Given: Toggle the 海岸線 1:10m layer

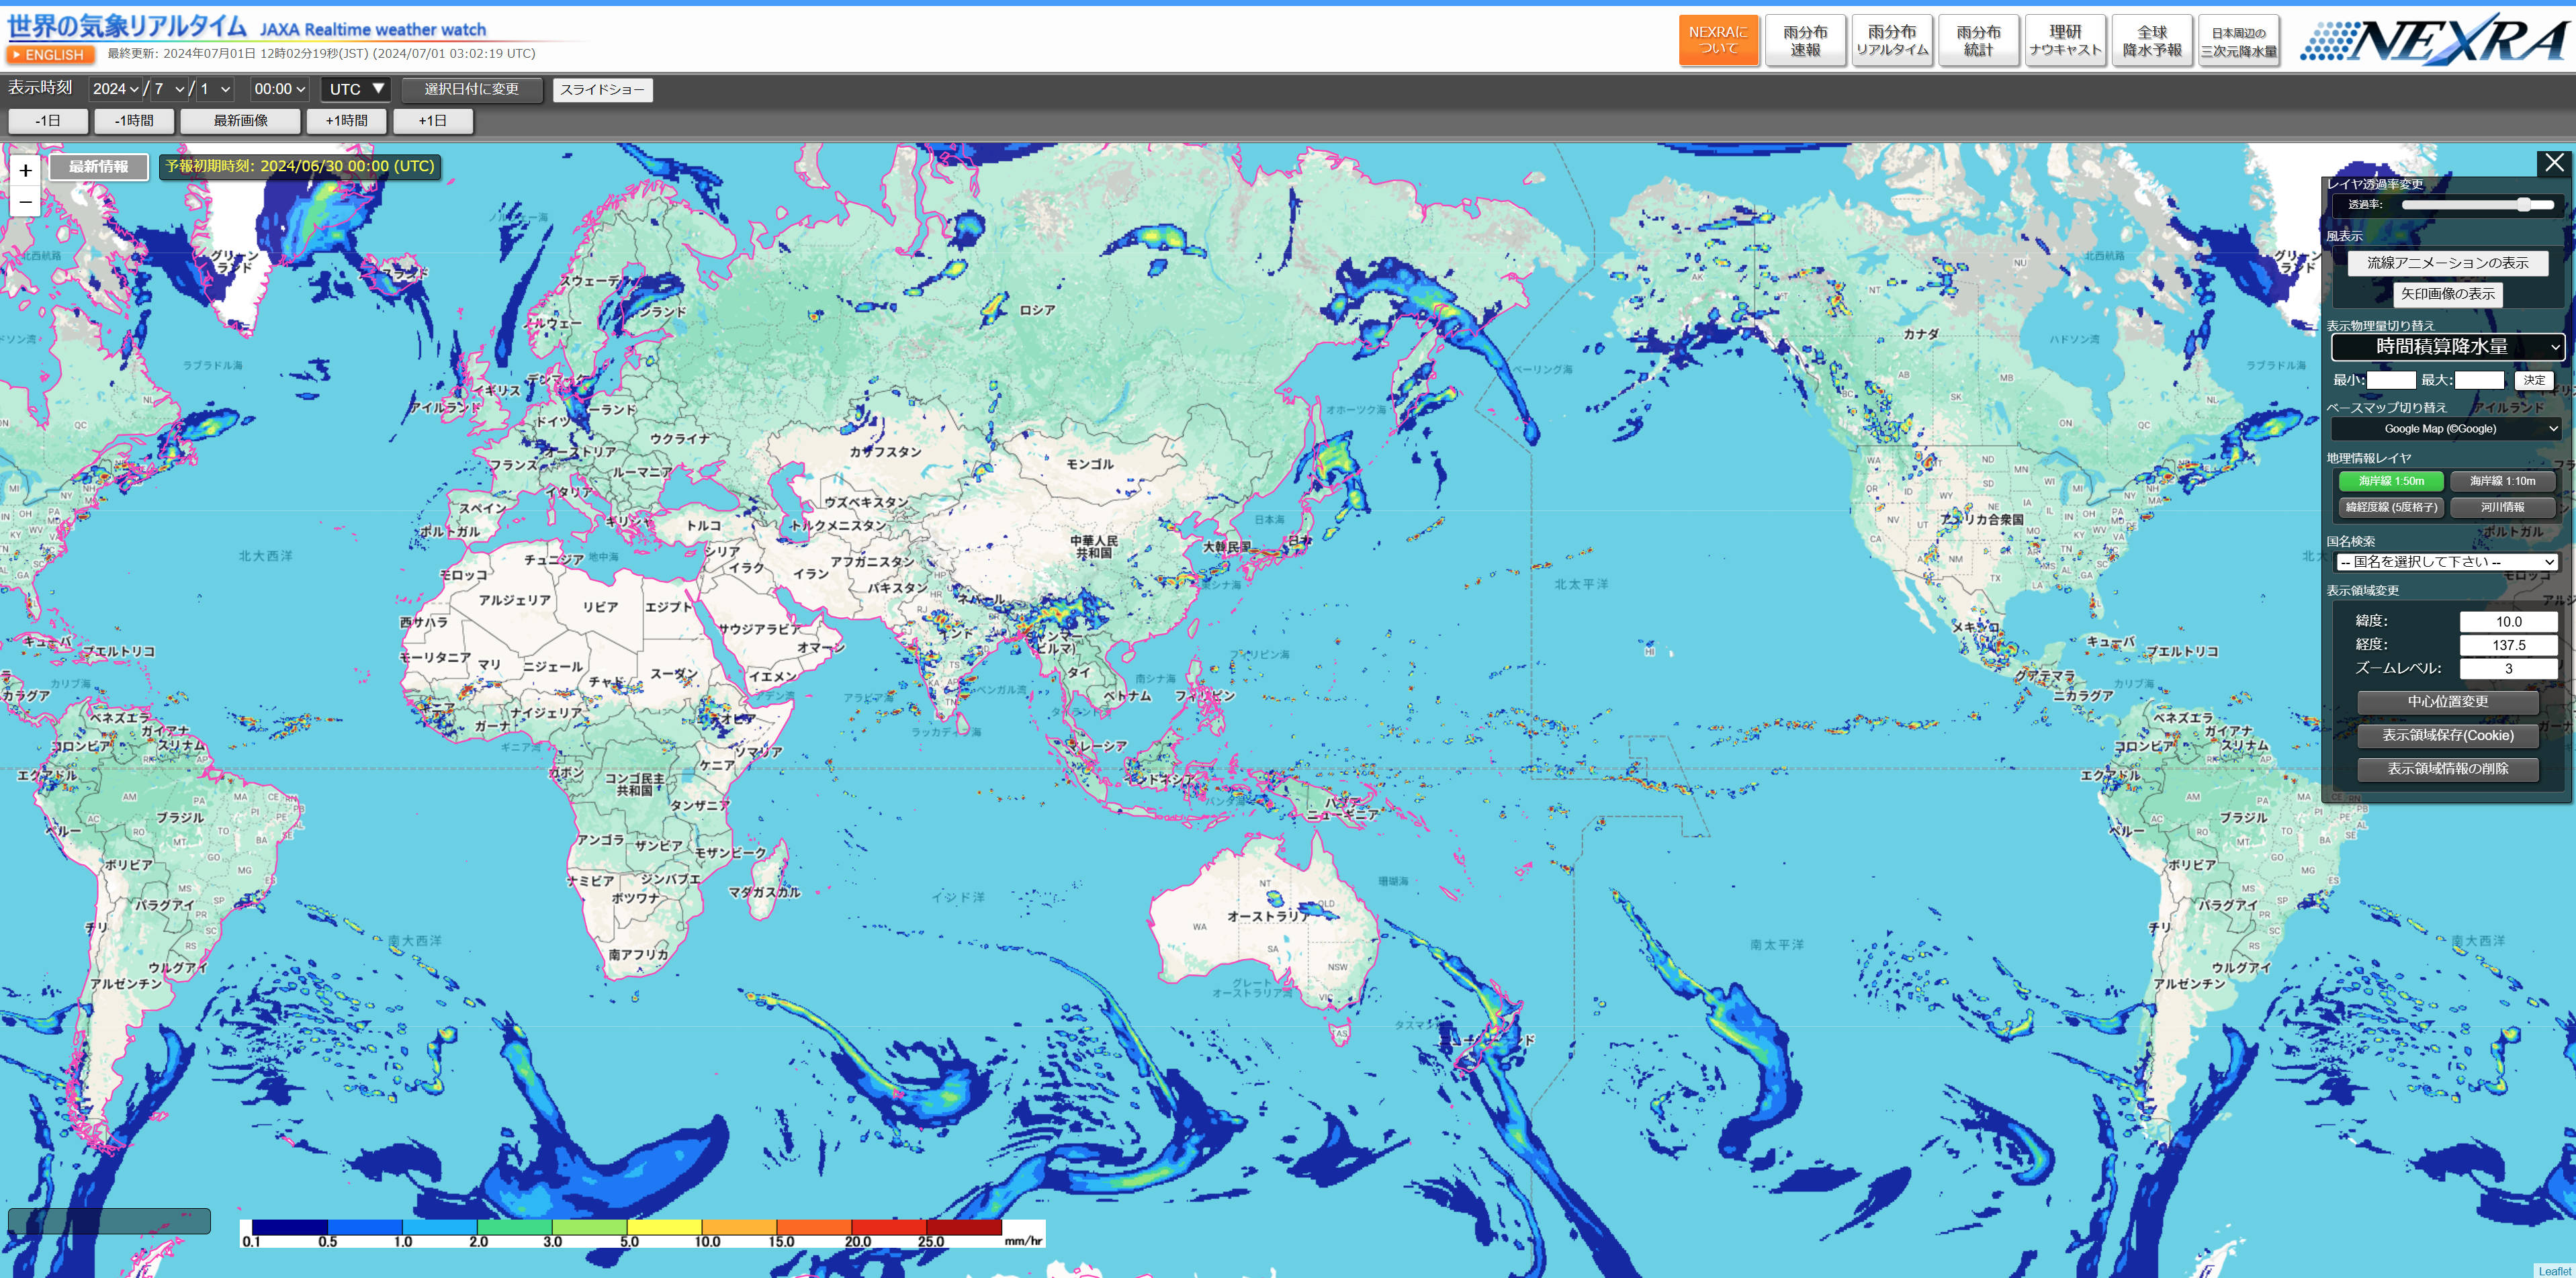Looking at the screenshot, I should 2503,481.
